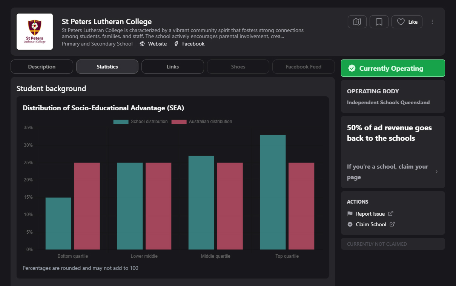Viewport: 456px width, 286px height.
Task: Toggle the School distribution legend entry
Action: [140, 122]
